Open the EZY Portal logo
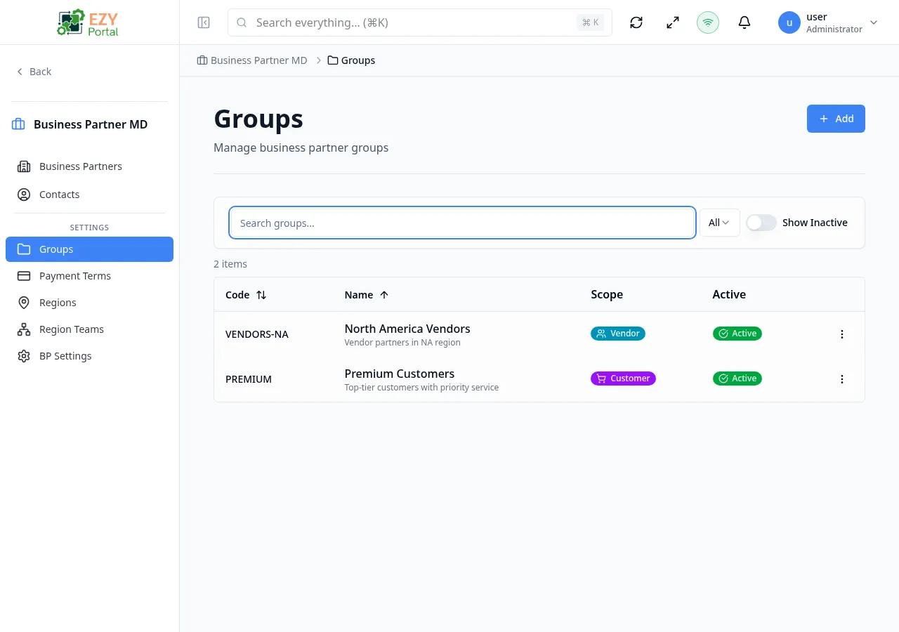 point(87,22)
